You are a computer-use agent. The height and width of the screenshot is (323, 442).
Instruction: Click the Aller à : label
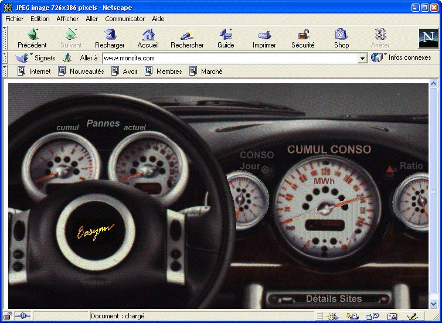90,58
